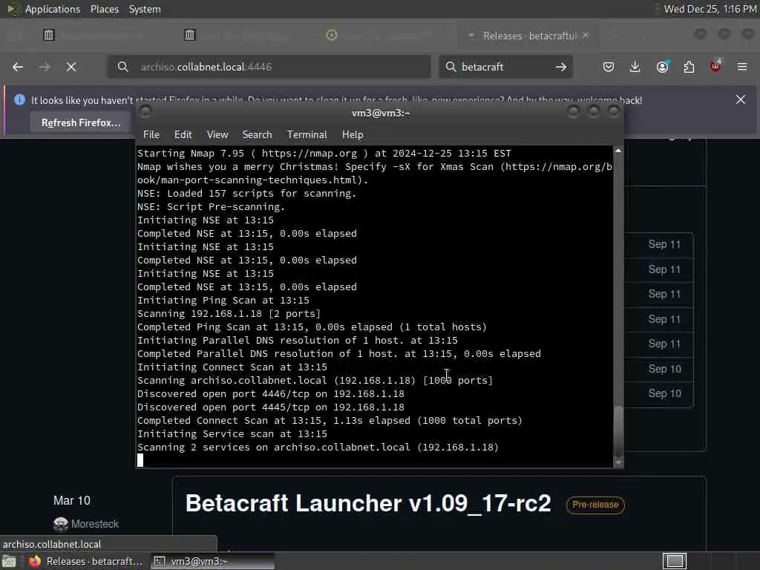Click the terminal scrollbar down arrow

(618, 462)
